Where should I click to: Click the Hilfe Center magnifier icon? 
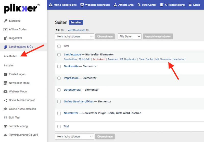coord(139,5)
